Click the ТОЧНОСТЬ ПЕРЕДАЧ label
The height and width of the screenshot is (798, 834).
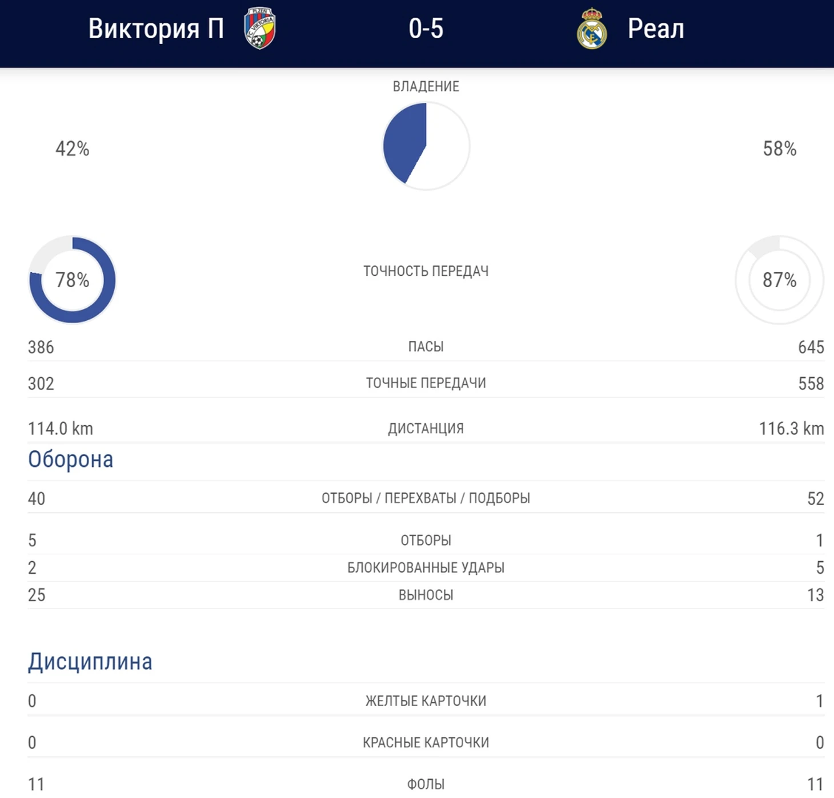[426, 271]
